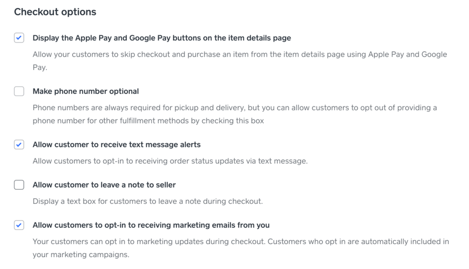Click the 'Make phone number optional' label

point(85,91)
